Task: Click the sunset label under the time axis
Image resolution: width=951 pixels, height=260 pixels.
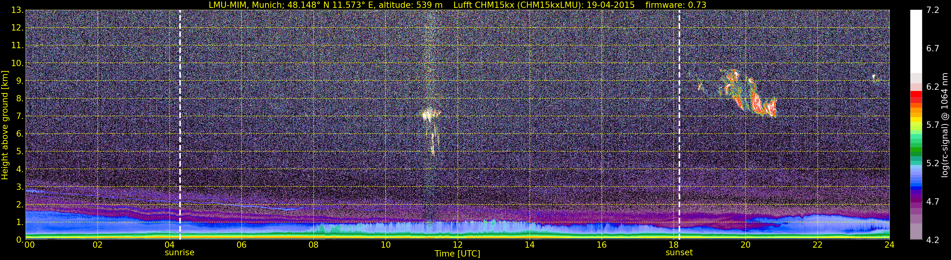Action: [x=679, y=253]
